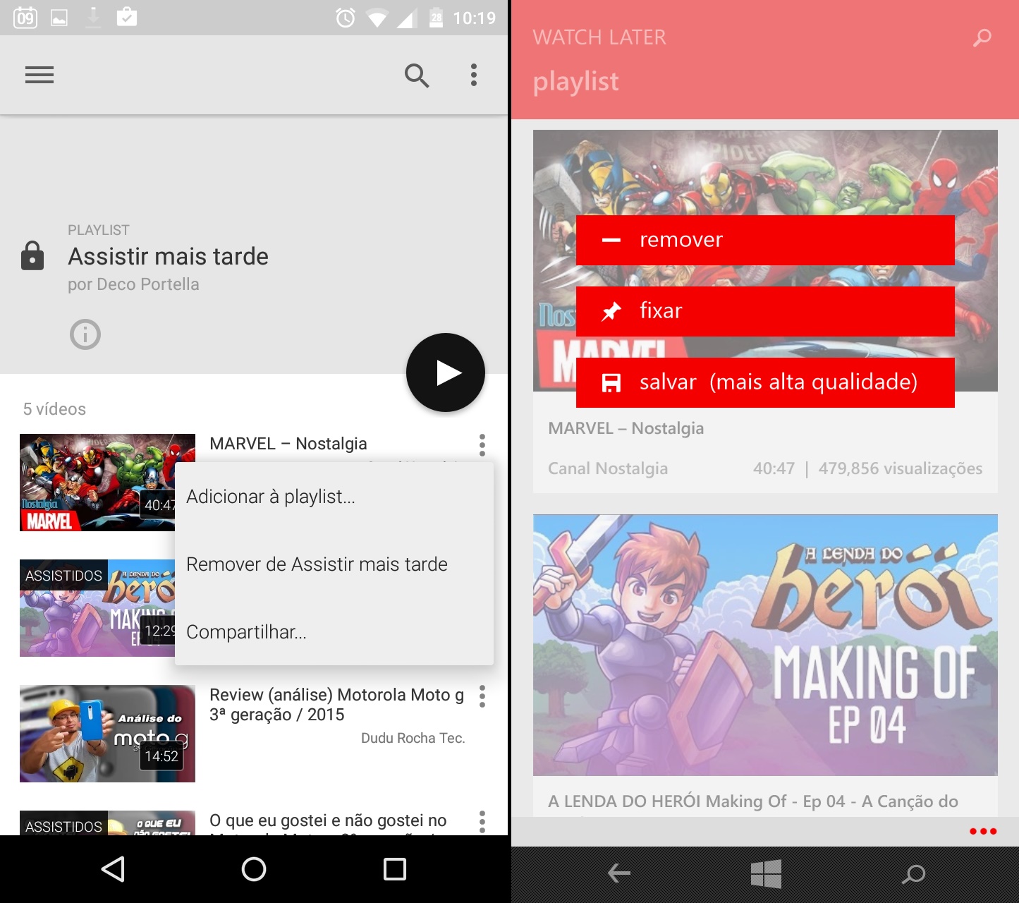Open options for MARVEL – Nostalgia video
The image size is (1019, 903).
click(x=482, y=444)
